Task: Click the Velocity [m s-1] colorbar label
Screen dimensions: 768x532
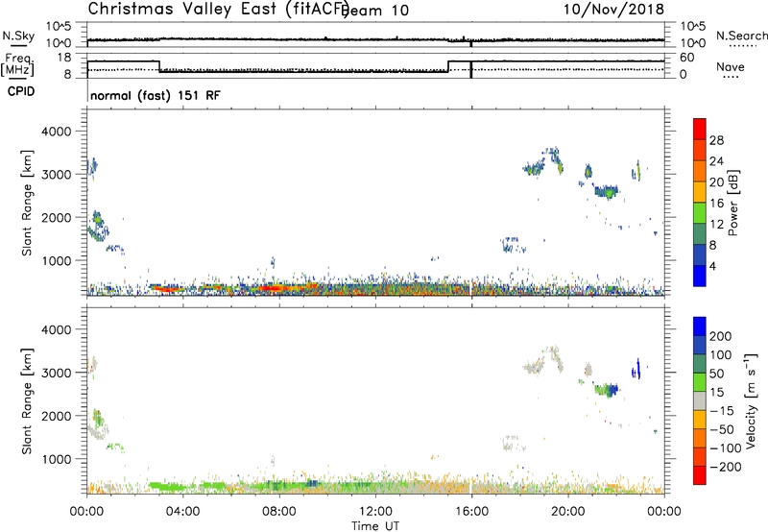Action: pyautogui.click(x=751, y=400)
